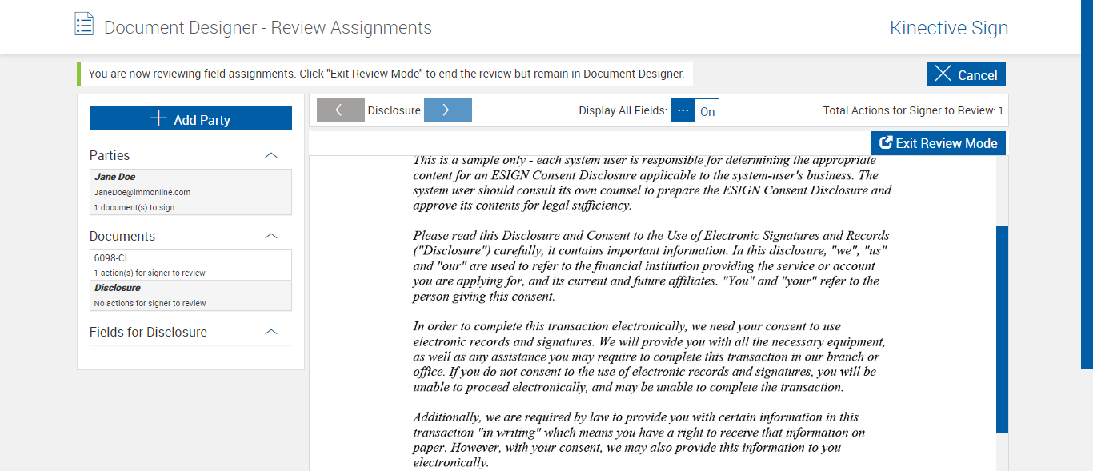Collapse the Parties section

271,155
